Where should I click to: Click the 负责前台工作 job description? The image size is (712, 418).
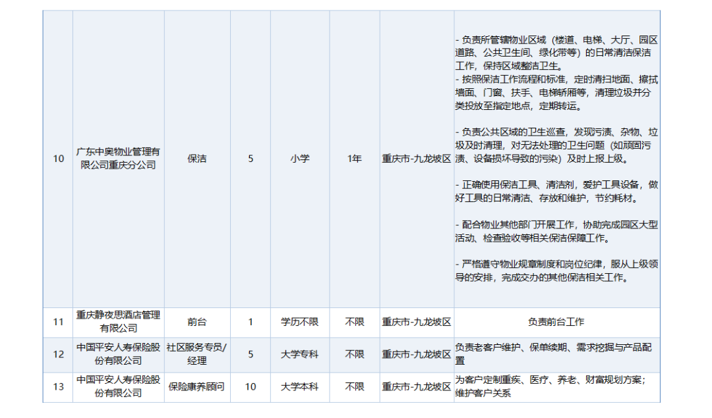click(560, 322)
